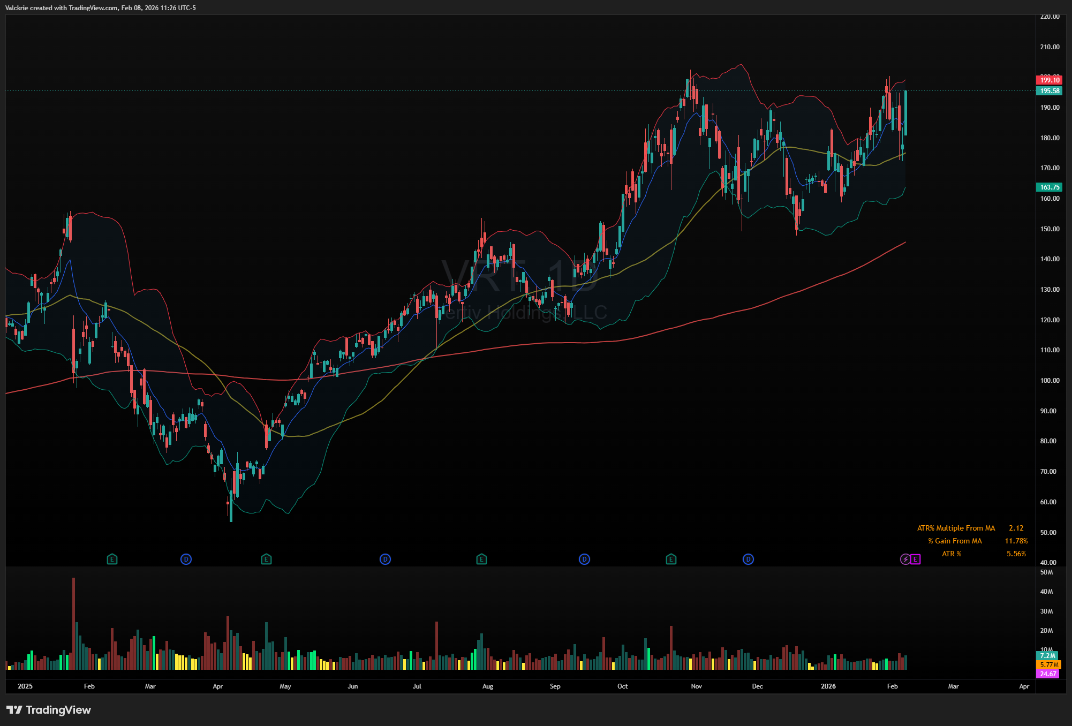This screenshot has width=1072, height=726.
Task: Click the purple lightning bolt event marker
Action: [905, 559]
